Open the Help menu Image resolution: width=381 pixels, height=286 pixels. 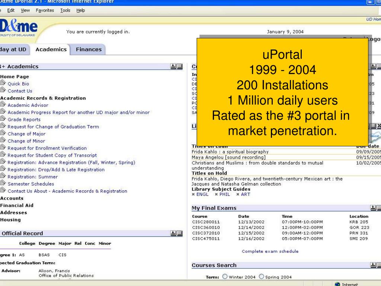coord(81,10)
